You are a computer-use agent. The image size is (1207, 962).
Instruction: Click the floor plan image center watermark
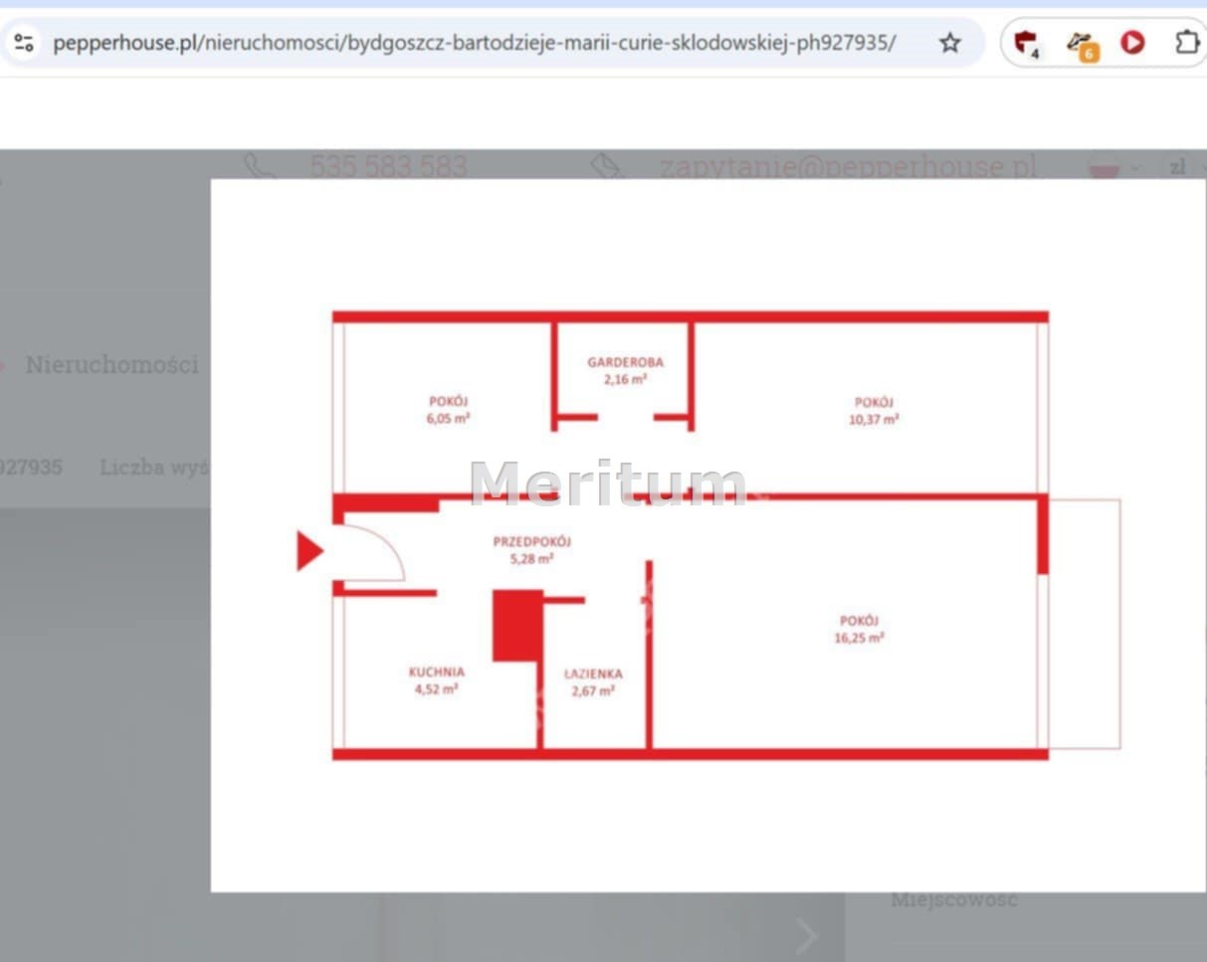607,484
